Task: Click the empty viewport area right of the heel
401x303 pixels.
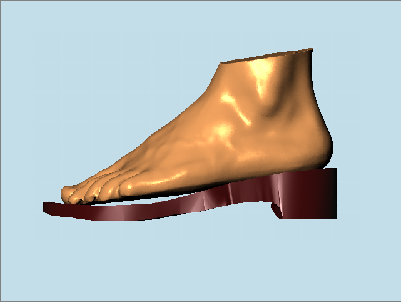Action: pyautogui.click(x=369, y=156)
